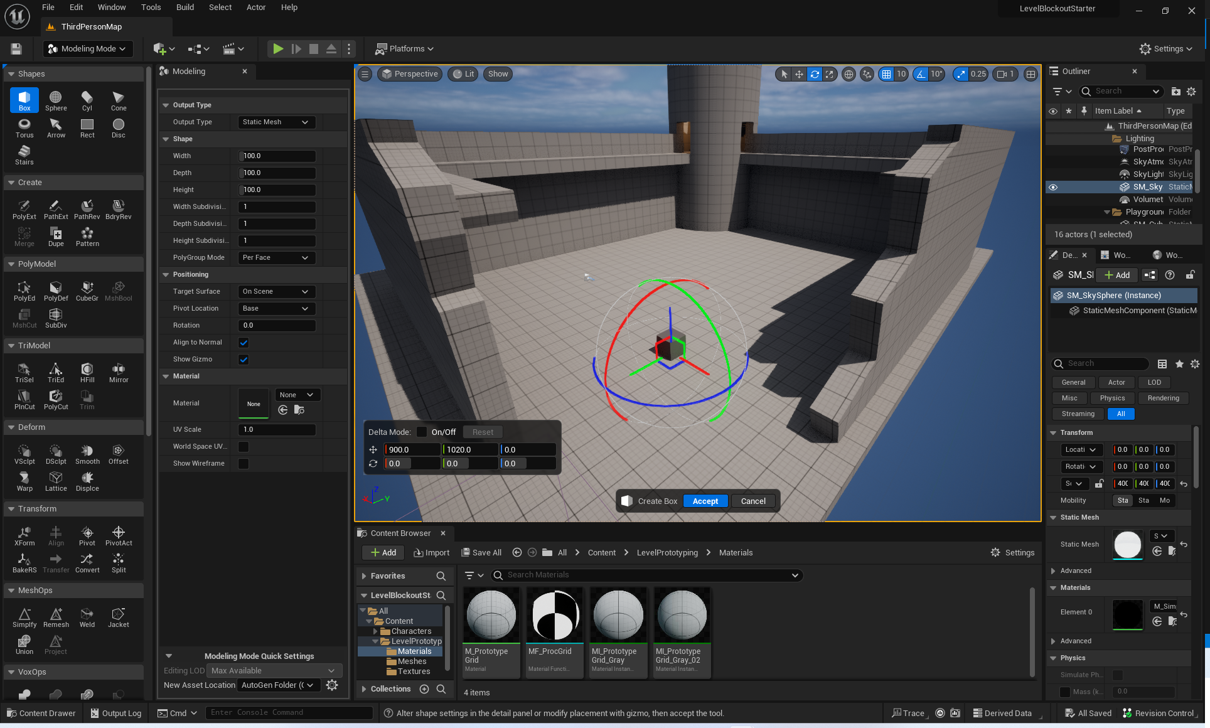Select the Sphere shape tool

pos(56,100)
